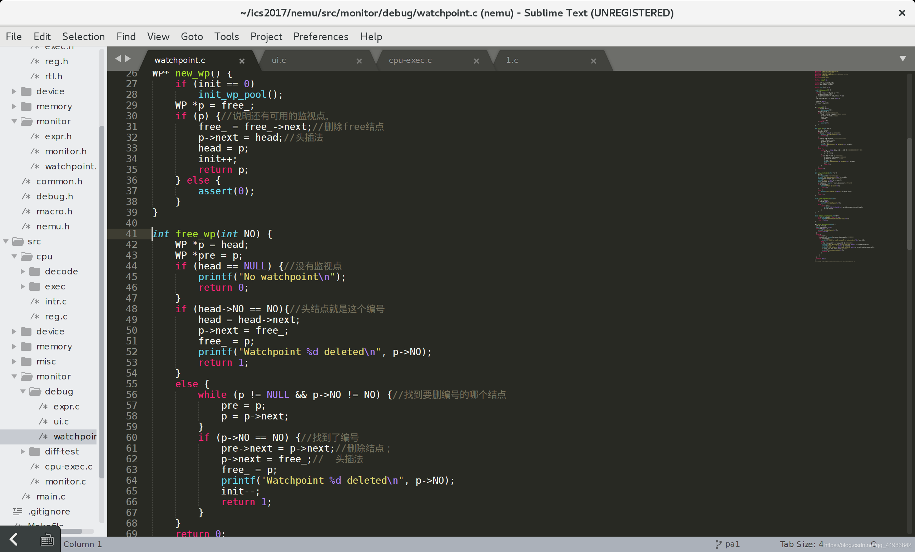
Task: Open main.c in the sidebar
Action: (x=50, y=497)
